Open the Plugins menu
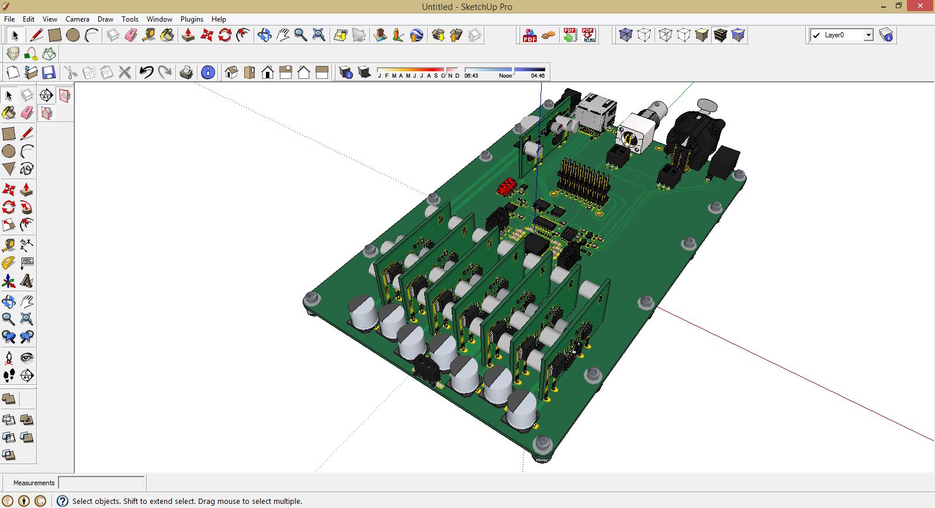Image resolution: width=935 pixels, height=508 pixels. (x=192, y=19)
